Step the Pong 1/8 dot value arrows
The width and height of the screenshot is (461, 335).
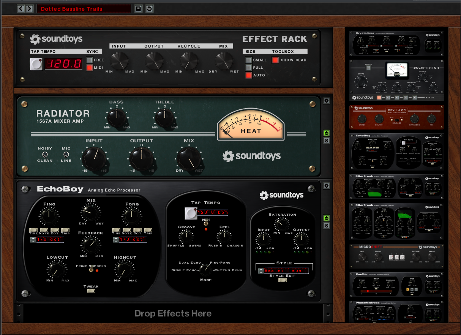[116, 240]
